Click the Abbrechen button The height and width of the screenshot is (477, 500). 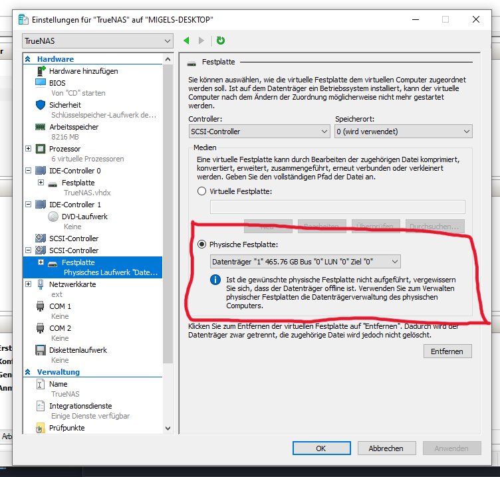(386, 448)
